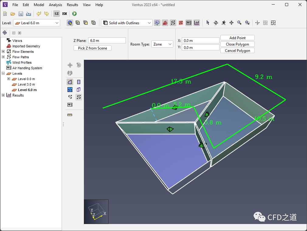Click the Save file toolbar icon
The width and height of the screenshot is (307, 231).
click(x=21, y=14)
